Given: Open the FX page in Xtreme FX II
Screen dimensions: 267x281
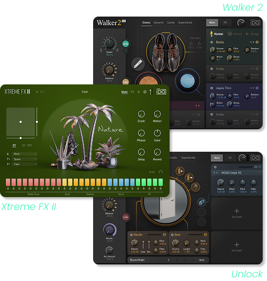Looking at the screenshot, I should pos(132,92).
